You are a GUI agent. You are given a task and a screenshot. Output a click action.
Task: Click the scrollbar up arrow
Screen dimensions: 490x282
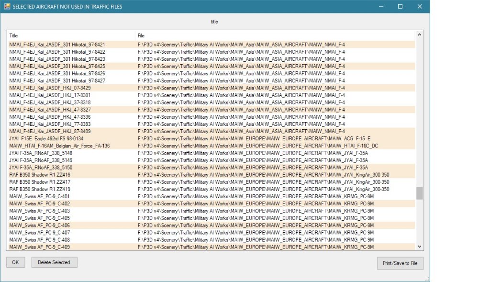[420, 35]
